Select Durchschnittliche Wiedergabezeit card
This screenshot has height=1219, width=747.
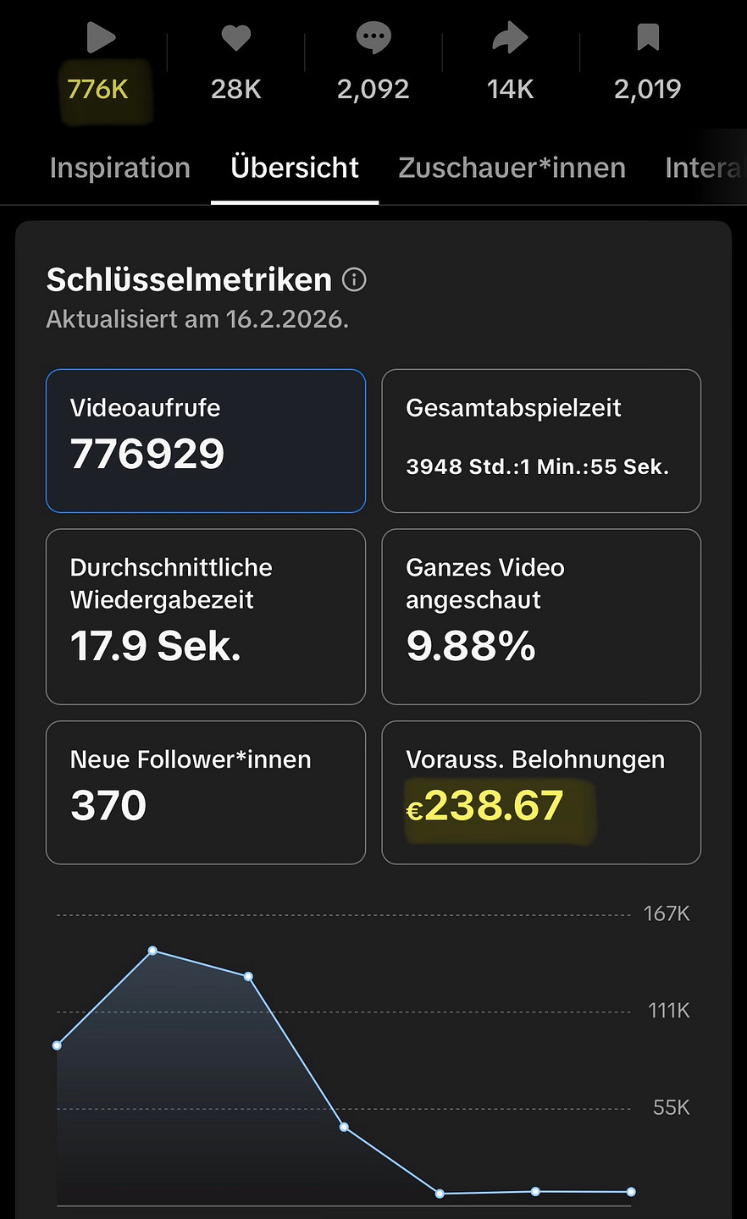(206, 616)
